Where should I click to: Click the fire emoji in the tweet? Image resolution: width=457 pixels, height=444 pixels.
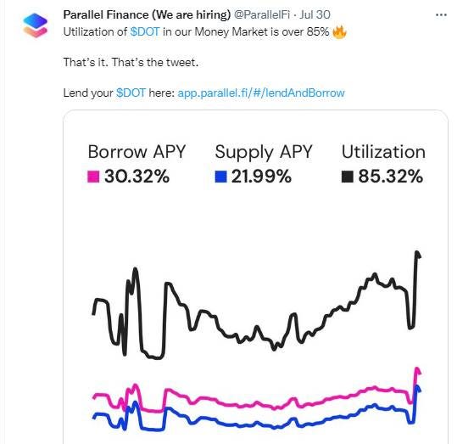point(339,31)
